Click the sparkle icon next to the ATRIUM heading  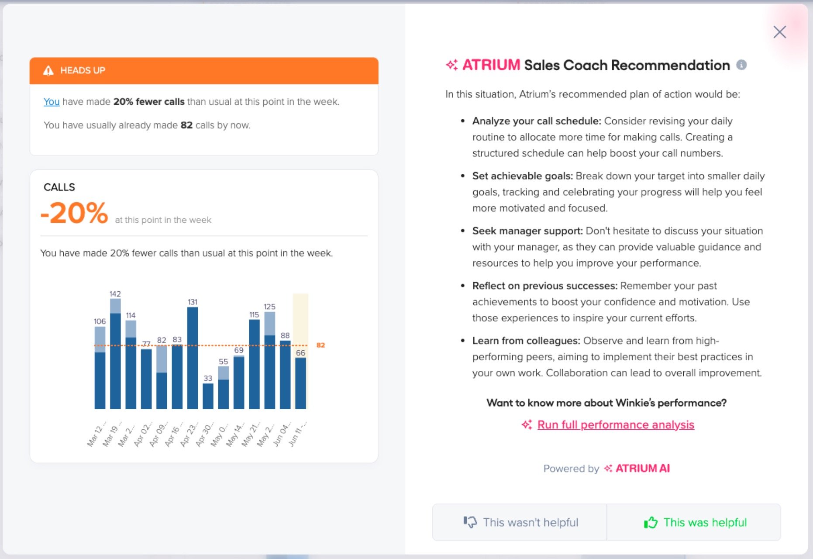click(451, 65)
